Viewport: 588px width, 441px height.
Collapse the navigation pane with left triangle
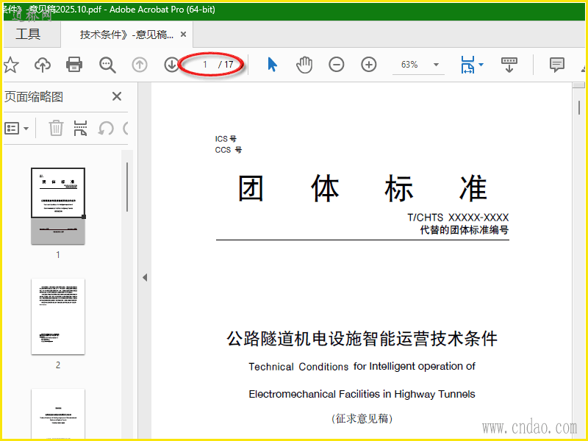145,278
